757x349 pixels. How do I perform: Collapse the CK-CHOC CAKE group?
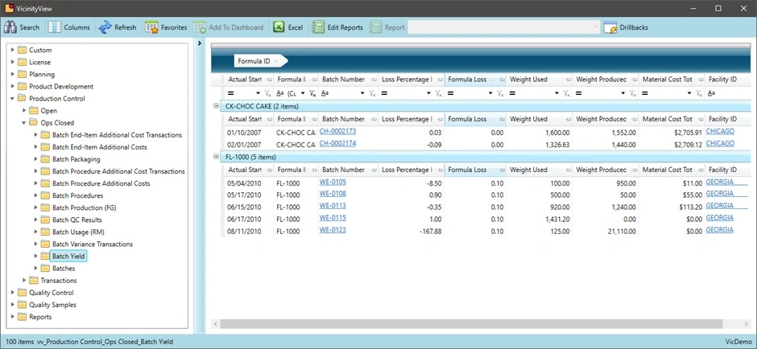click(x=216, y=105)
